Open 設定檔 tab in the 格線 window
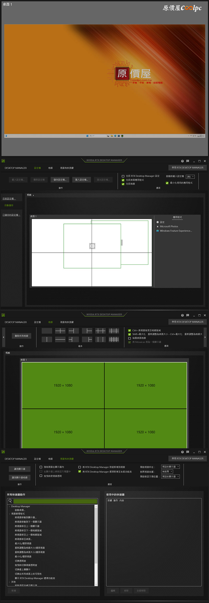The image size is (209, 603). (x=37, y=322)
